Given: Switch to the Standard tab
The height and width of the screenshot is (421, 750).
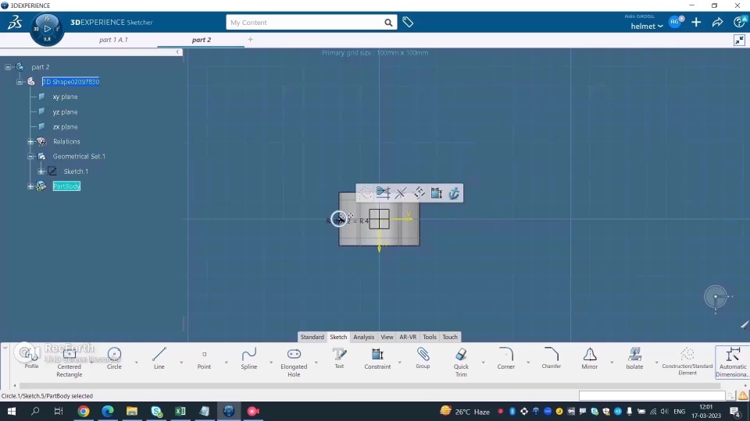Looking at the screenshot, I should [312, 337].
